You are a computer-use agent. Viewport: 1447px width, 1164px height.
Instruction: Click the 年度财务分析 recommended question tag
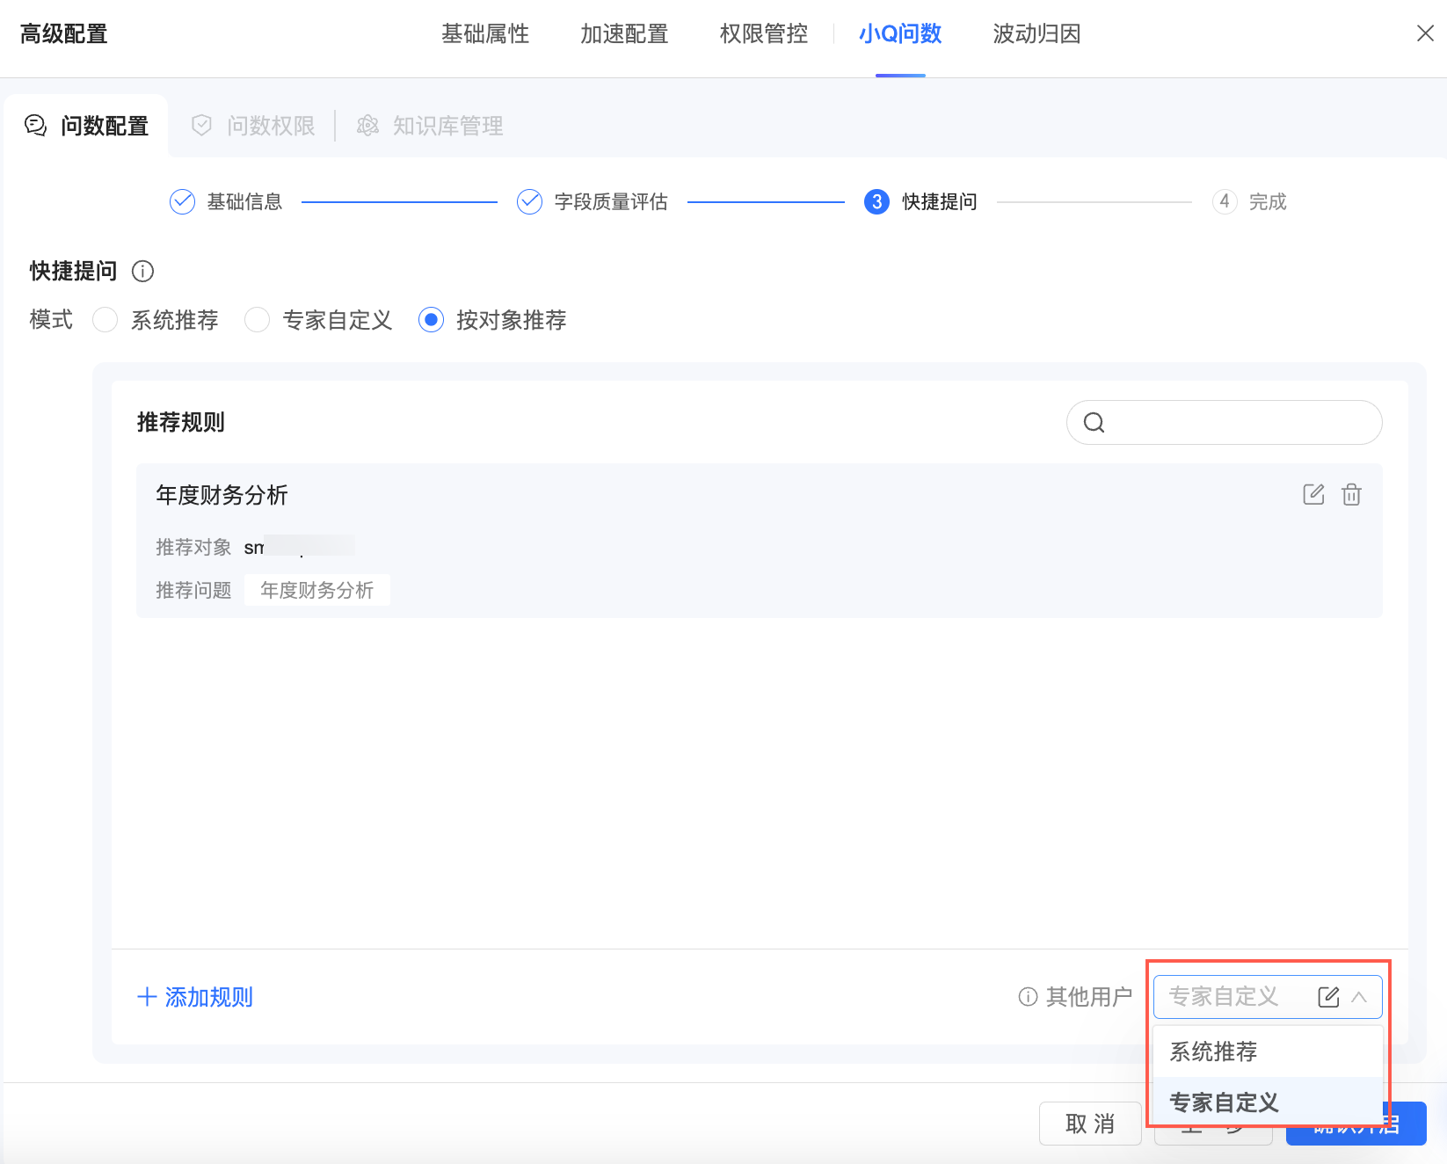317,590
